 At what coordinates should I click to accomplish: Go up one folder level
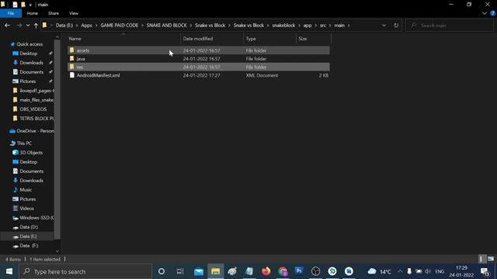tap(36, 26)
